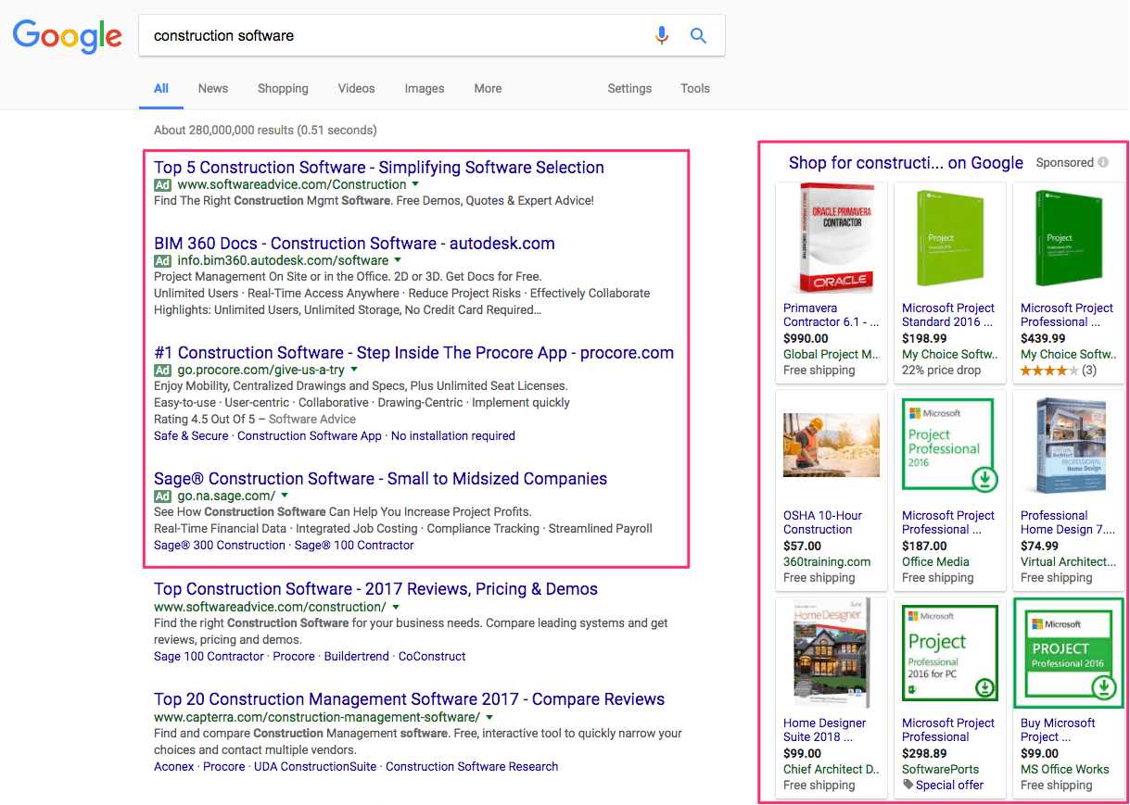The height and width of the screenshot is (805, 1130).
Task: Click the 360training.com seller name
Action: (x=827, y=561)
